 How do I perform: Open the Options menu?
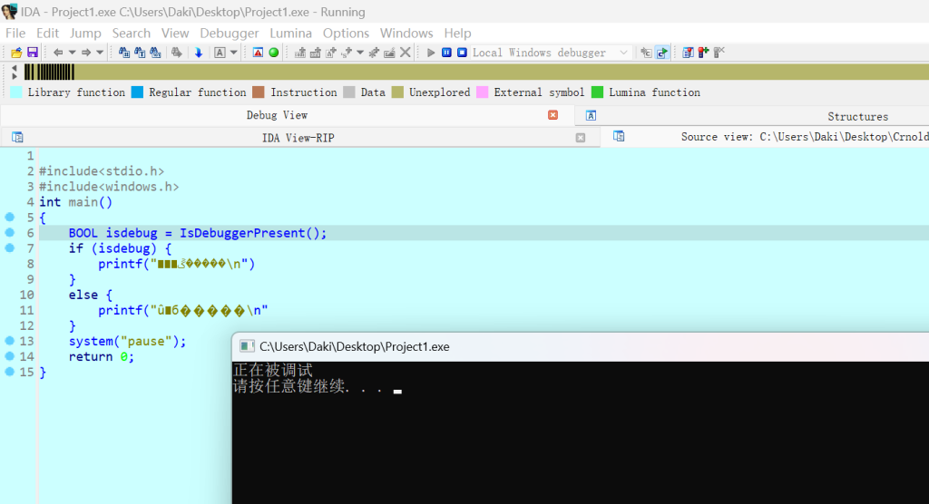pyautogui.click(x=346, y=34)
